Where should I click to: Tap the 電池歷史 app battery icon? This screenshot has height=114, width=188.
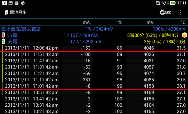(x=6, y=13)
